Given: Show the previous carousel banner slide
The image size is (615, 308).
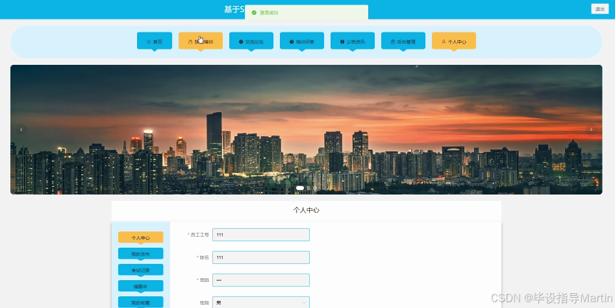Looking at the screenshot, I should [21, 129].
